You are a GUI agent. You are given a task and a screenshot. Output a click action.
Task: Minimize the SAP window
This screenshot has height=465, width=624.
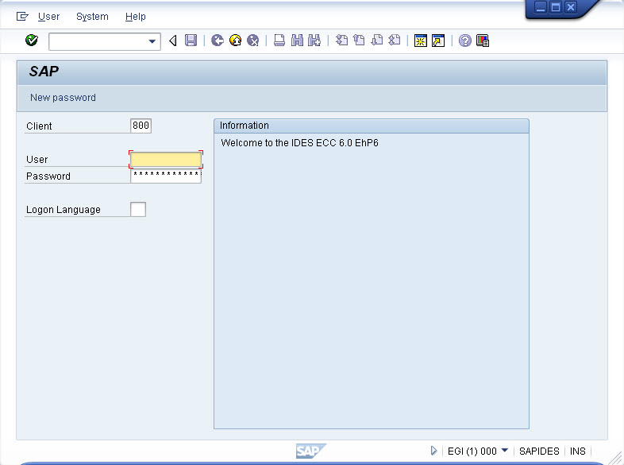point(541,7)
